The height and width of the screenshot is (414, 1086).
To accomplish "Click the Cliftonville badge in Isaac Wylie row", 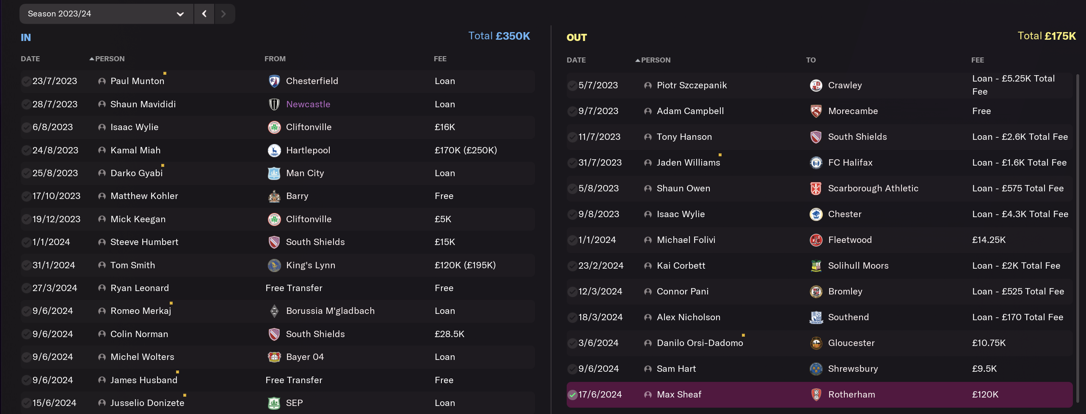I will coord(274,127).
